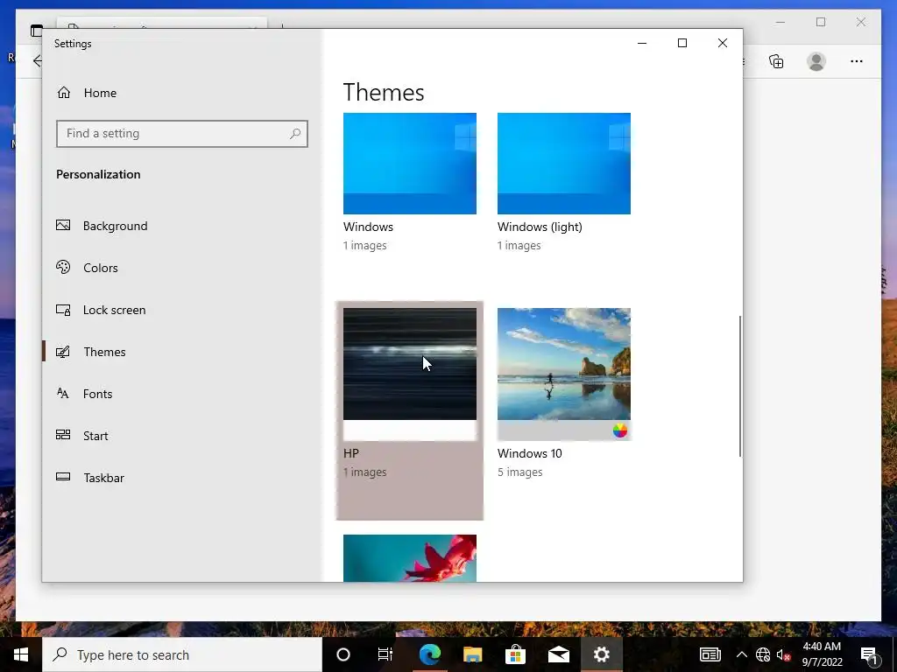Image resolution: width=897 pixels, height=672 pixels.
Task: Click the Colors palette icon
Action: click(x=63, y=267)
